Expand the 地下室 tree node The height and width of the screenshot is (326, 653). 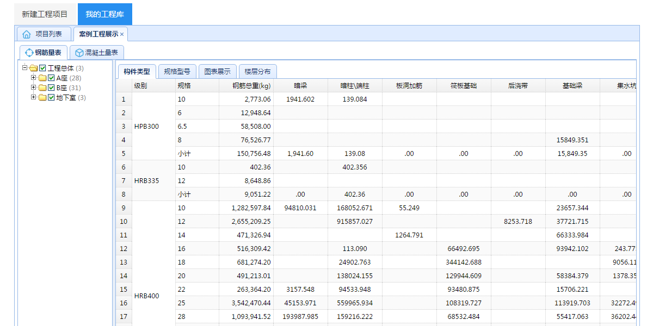coord(34,97)
